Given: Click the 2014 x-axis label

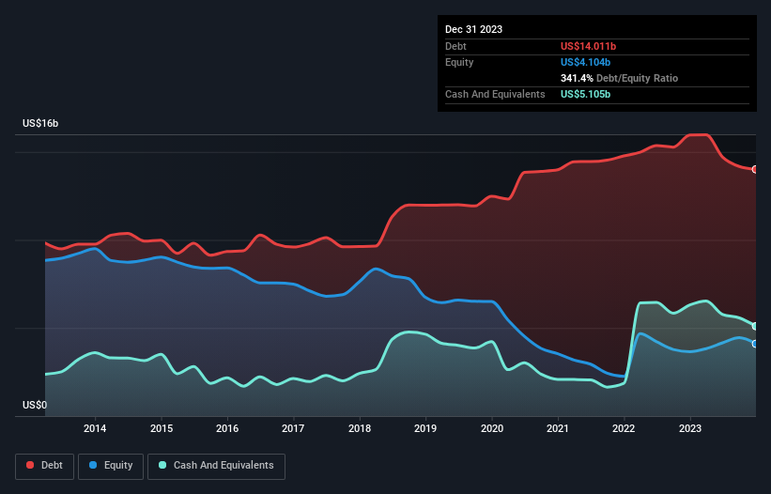Looking at the screenshot, I should pos(95,428).
